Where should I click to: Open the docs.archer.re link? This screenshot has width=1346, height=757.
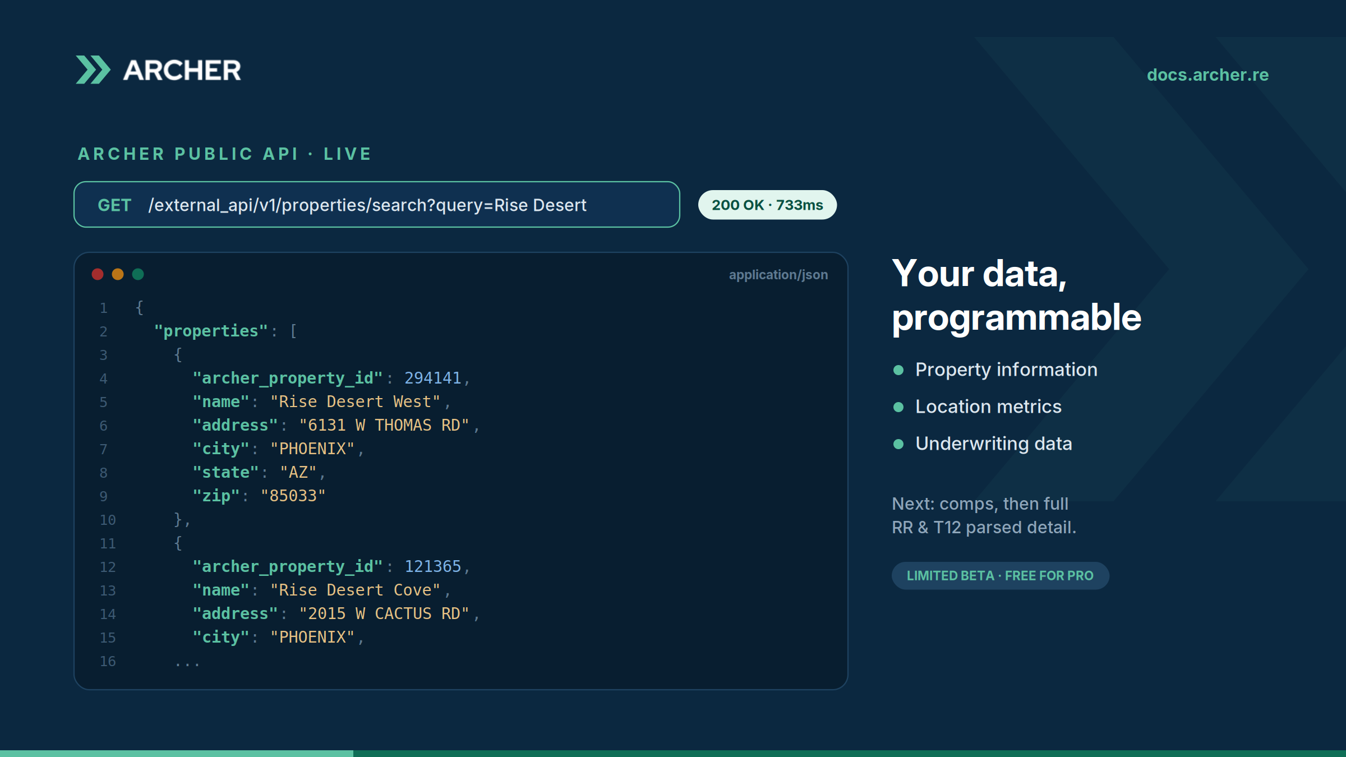click(1207, 75)
